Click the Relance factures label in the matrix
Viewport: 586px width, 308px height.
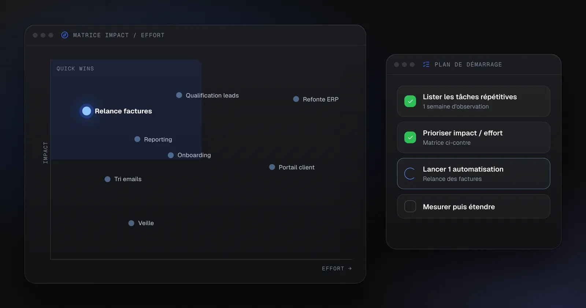point(123,111)
